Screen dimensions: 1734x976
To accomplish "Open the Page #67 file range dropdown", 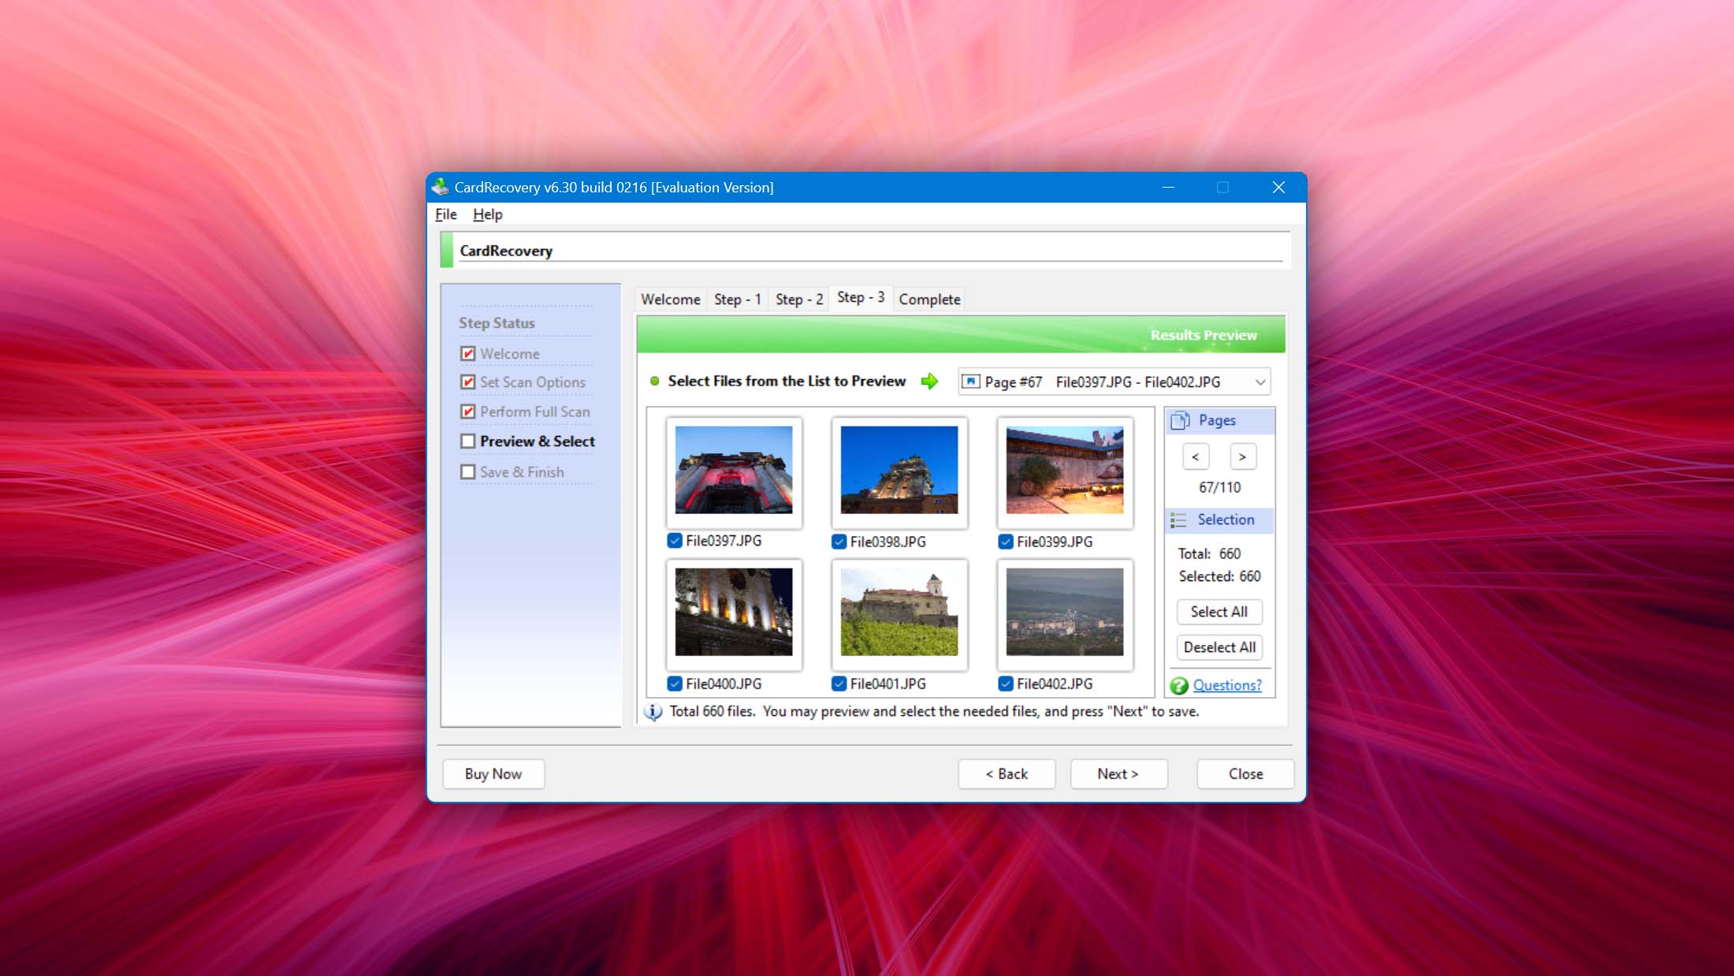I will point(1114,382).
